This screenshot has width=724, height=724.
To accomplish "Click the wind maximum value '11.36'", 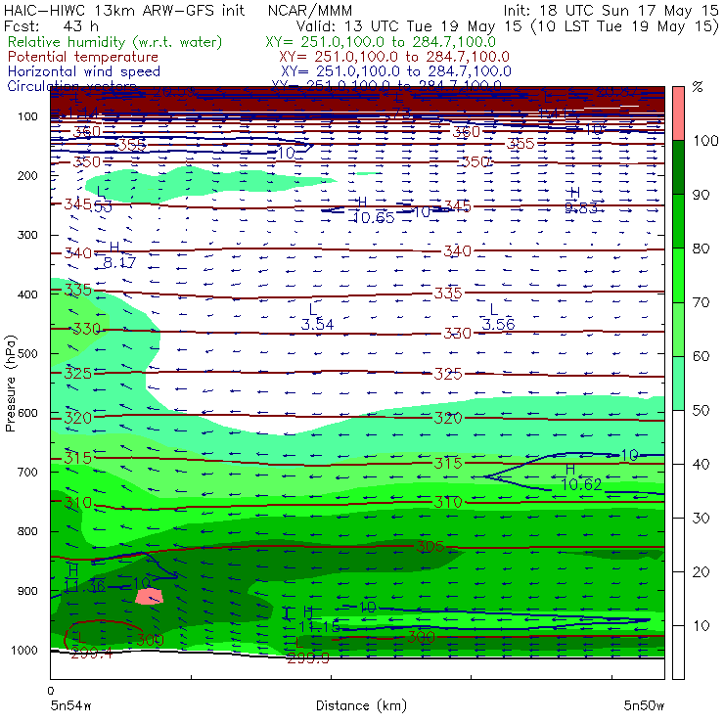I will point(84,586).
